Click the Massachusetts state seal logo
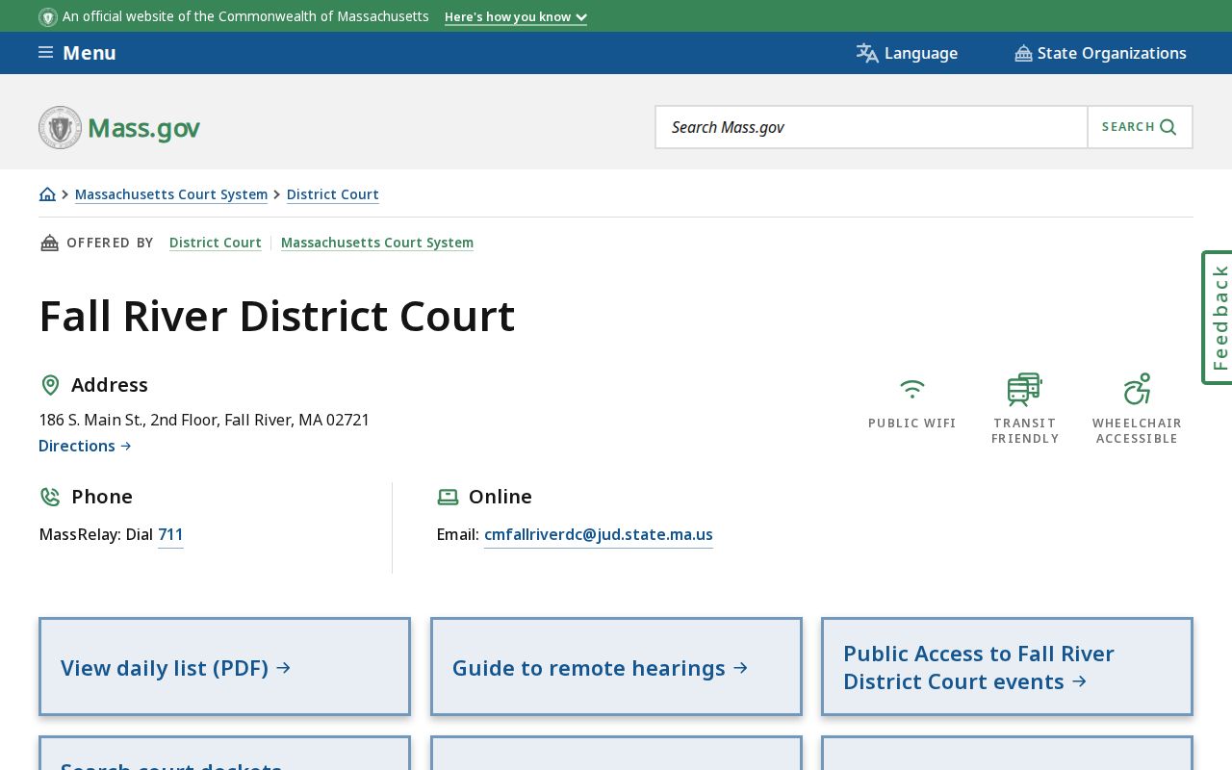Image resolution: width=1232 pixels, height=770 pixels. coord(60,127)
